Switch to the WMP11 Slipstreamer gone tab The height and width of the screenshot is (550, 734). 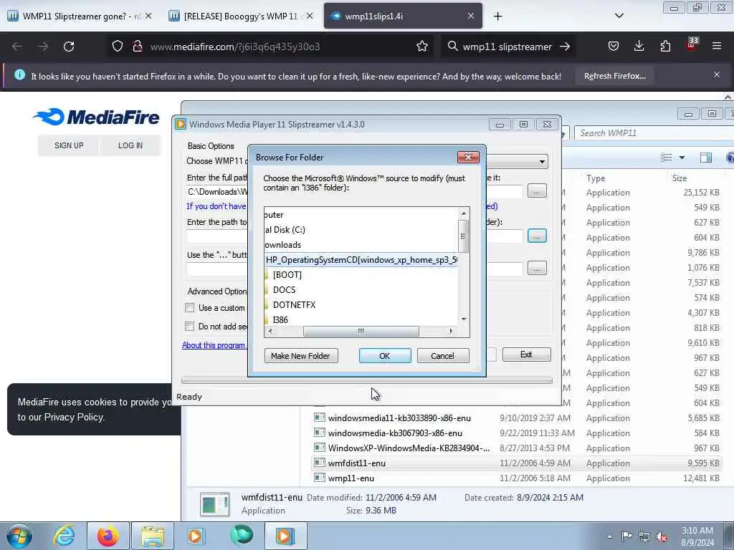pyautogui.click(x=80, y=16)
